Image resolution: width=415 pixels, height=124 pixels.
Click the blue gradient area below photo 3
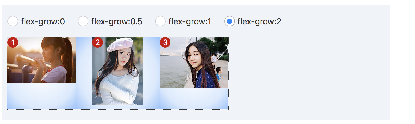pos(194,98)
